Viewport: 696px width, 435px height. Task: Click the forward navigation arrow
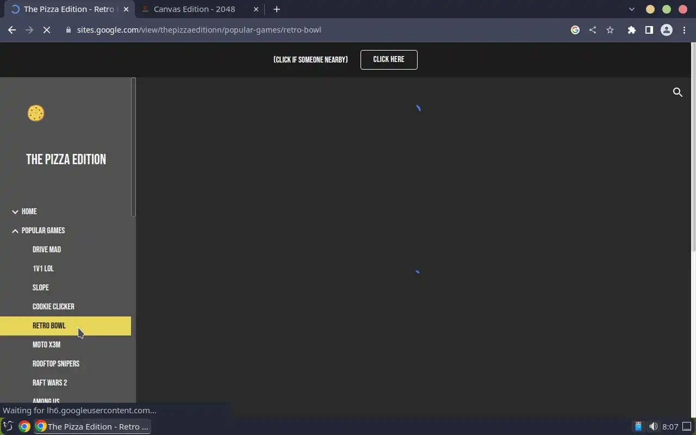point(29,30)
